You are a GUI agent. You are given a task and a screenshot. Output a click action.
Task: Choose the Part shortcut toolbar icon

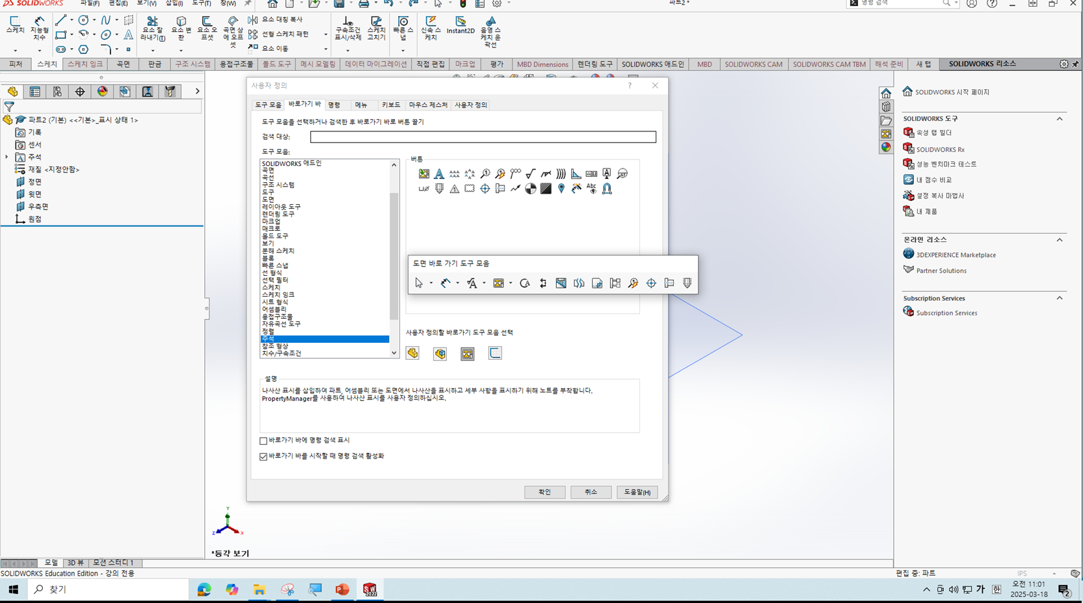coord(412,353)
